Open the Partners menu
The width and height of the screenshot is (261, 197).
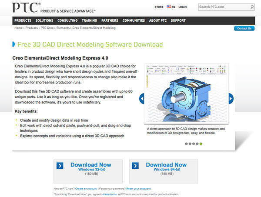(110, 20)
